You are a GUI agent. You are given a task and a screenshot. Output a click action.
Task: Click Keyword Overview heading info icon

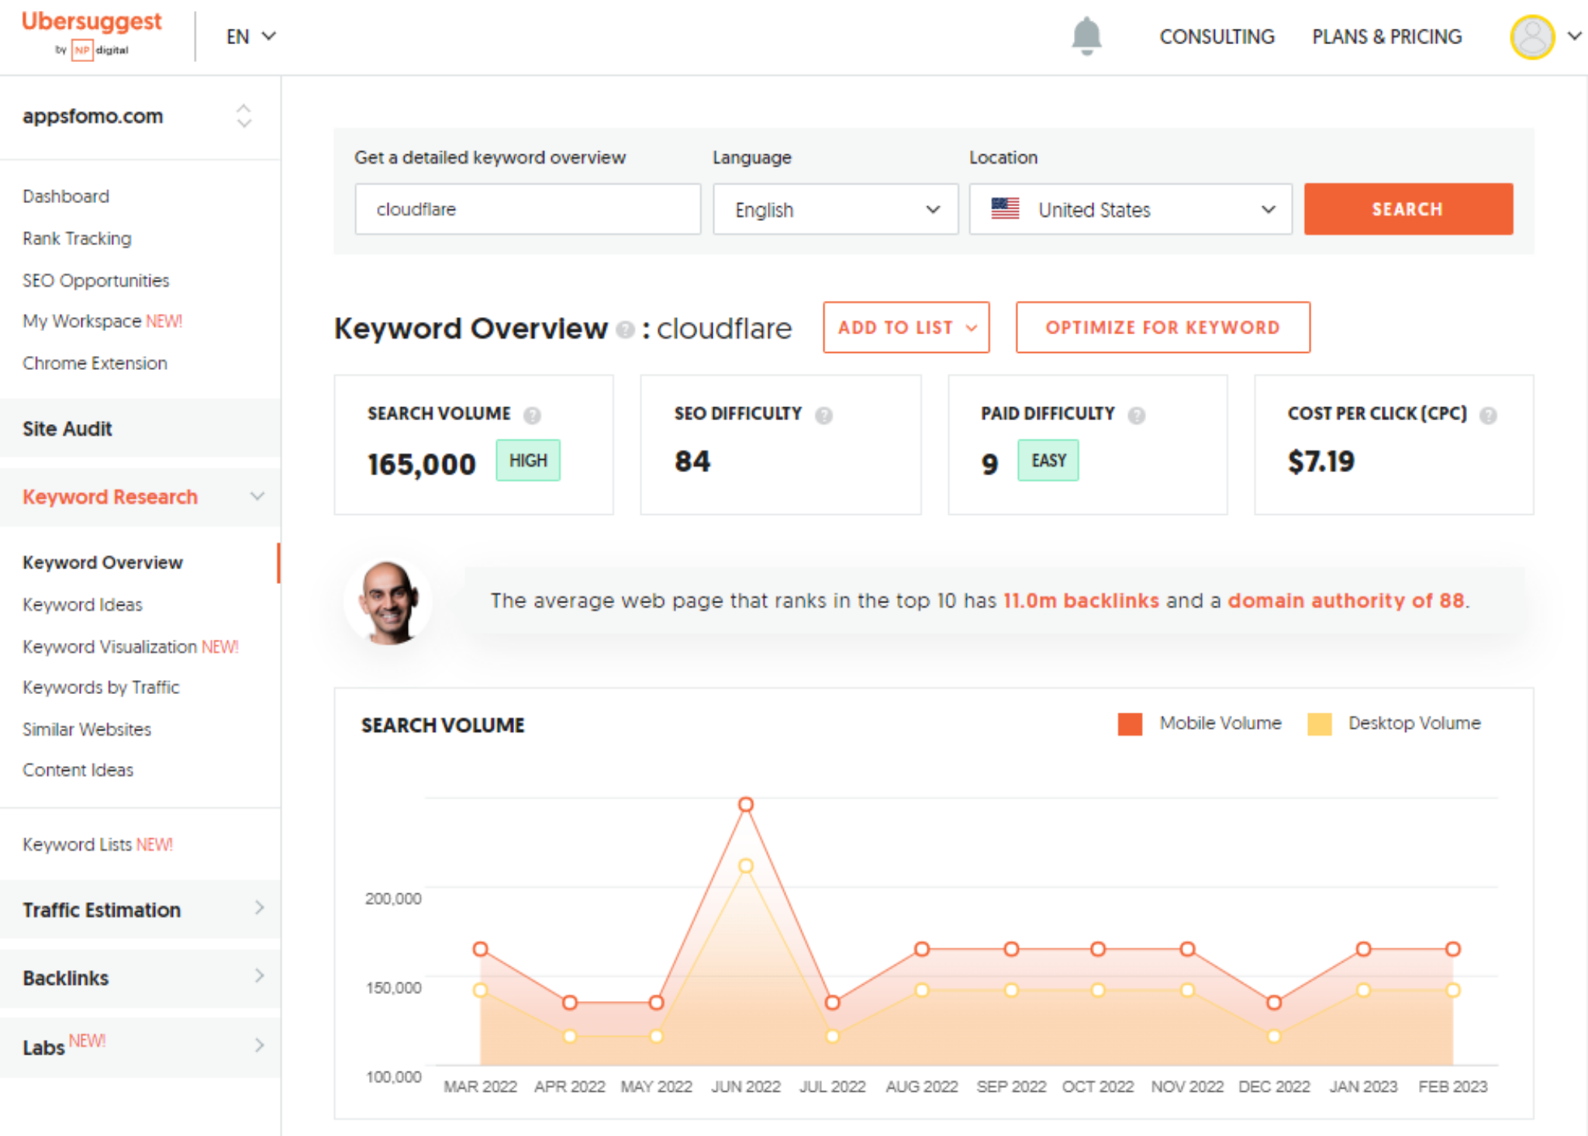click(624, 330)
